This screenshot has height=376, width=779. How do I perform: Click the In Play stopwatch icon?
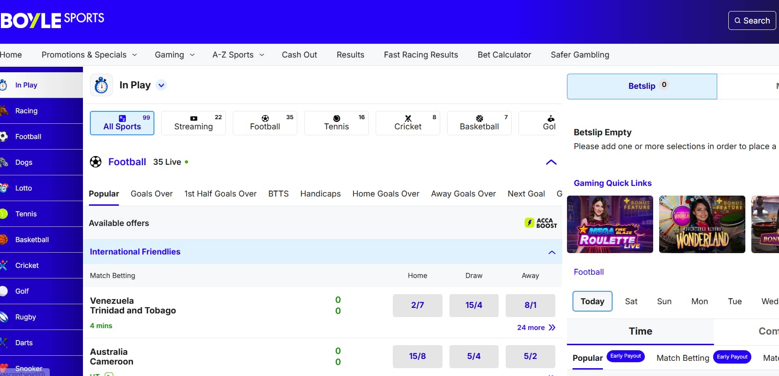pos(101,85)
